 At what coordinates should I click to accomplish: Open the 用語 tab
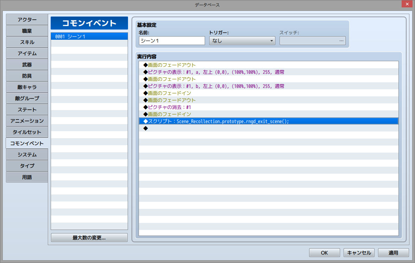point(27,177)
